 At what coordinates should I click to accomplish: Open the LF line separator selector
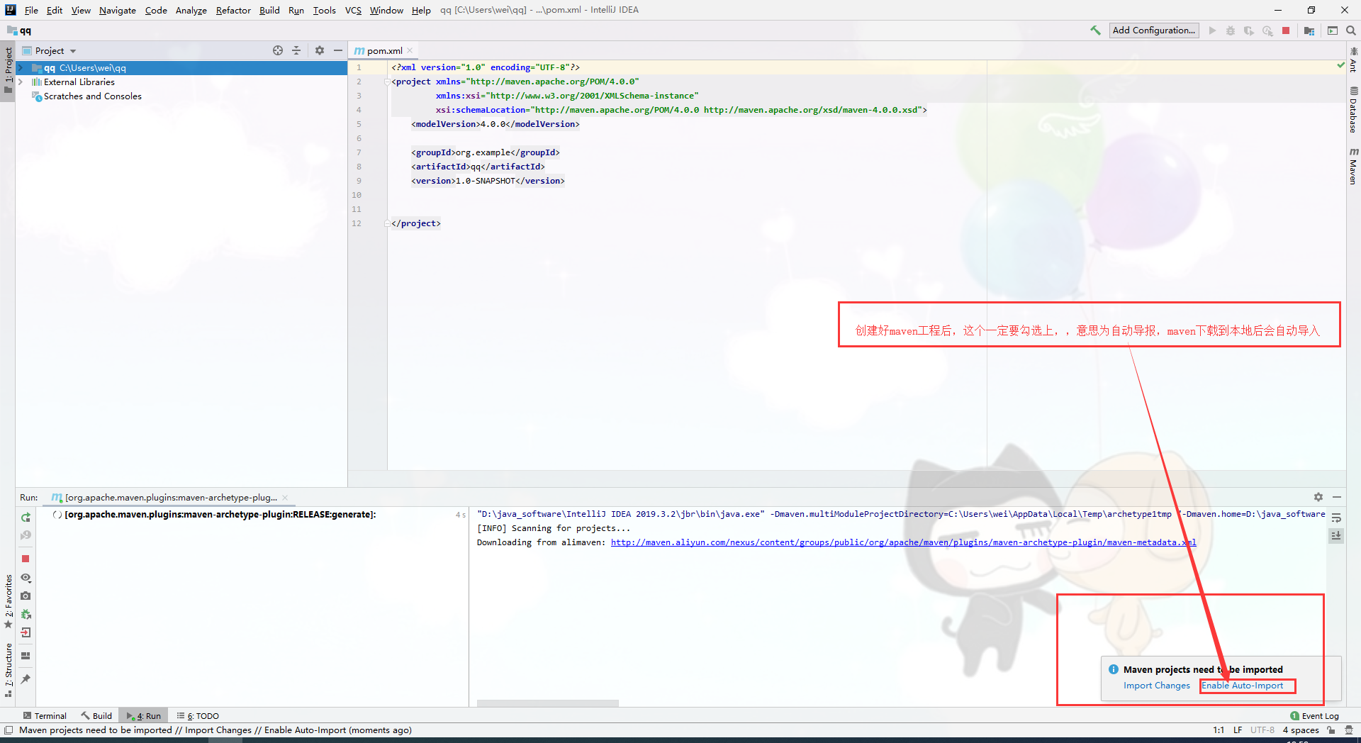pos(1238,730)
